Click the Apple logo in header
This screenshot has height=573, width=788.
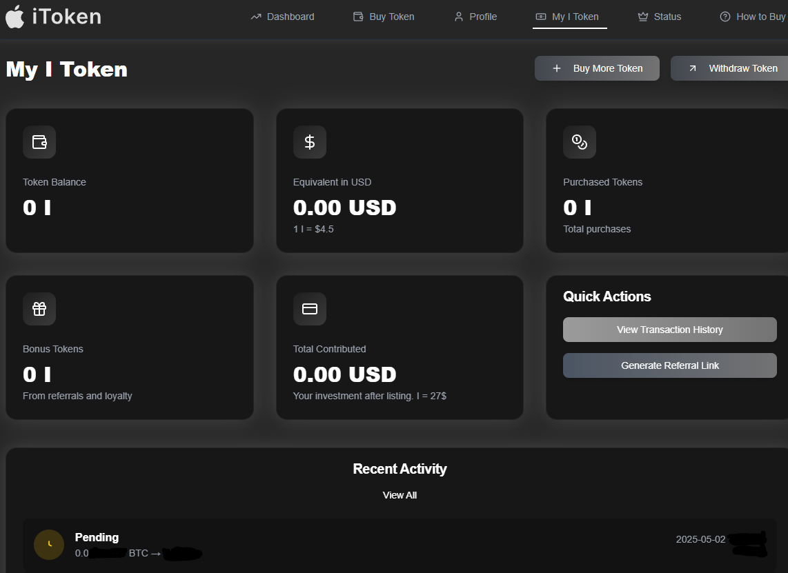tap(14, 17)
